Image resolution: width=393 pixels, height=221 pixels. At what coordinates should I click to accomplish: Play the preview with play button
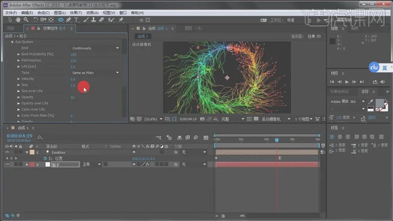coord(347,82)
